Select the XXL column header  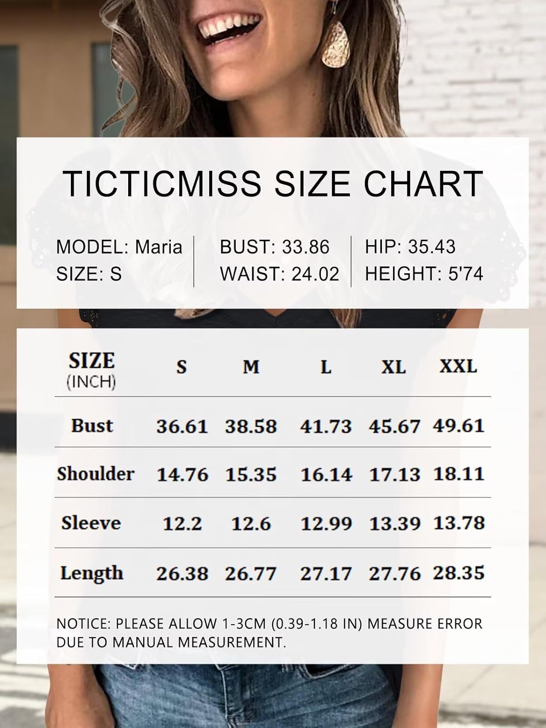(458, 366)
